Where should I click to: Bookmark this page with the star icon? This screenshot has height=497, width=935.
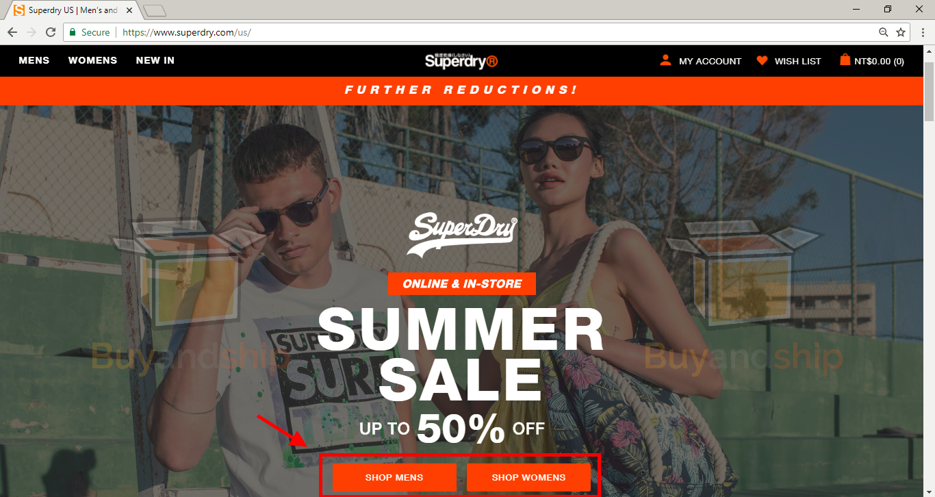point(901,32)
